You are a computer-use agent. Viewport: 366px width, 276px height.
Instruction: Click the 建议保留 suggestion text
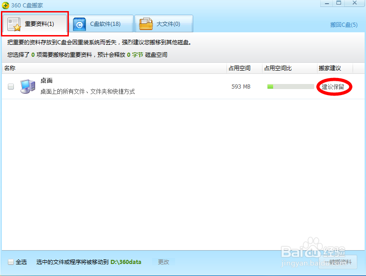pyautogui.click(x=333, y=87)
